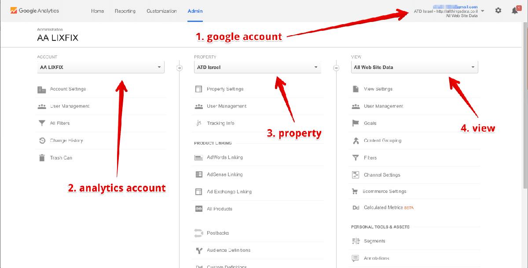The height and width of the screenshot is (268, 528).
Task: Open Goals link in View column
Action: (x=370, y=123)
